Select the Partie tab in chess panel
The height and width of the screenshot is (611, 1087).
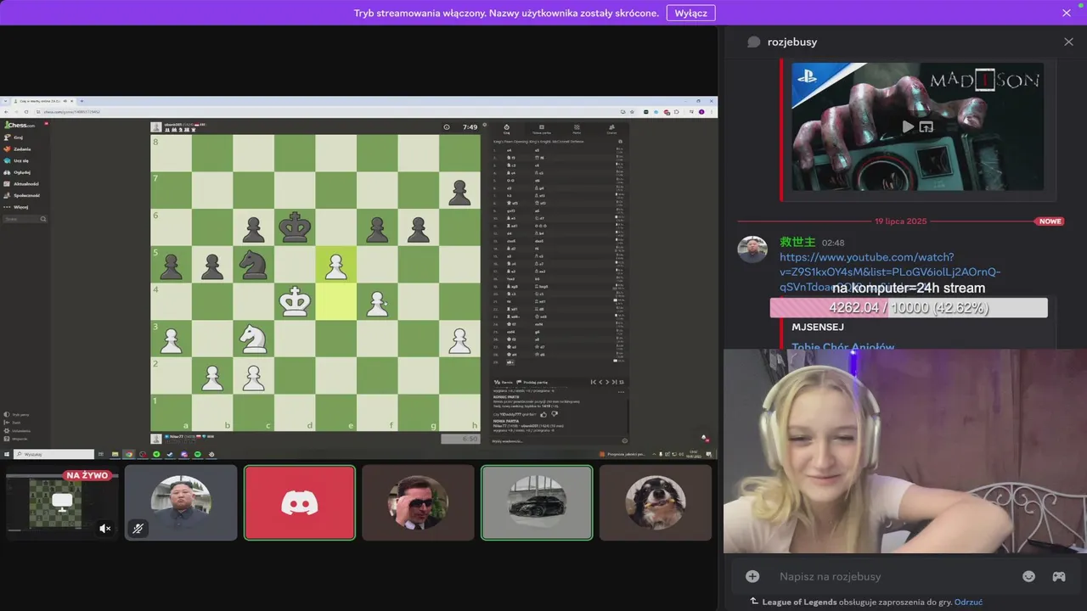coord(577,129)
